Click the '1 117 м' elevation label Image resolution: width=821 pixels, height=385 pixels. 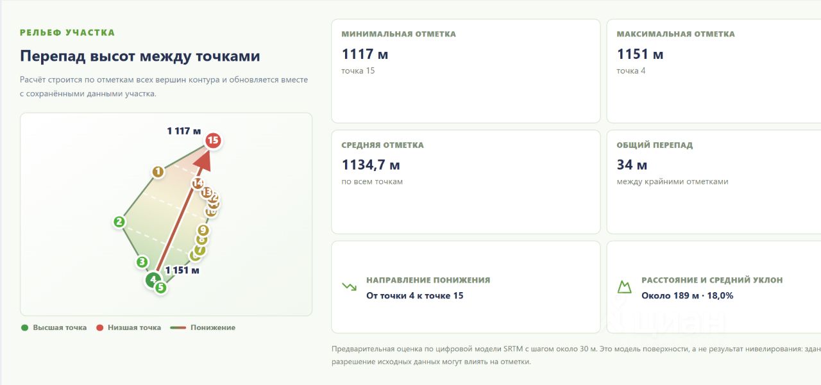184,131
